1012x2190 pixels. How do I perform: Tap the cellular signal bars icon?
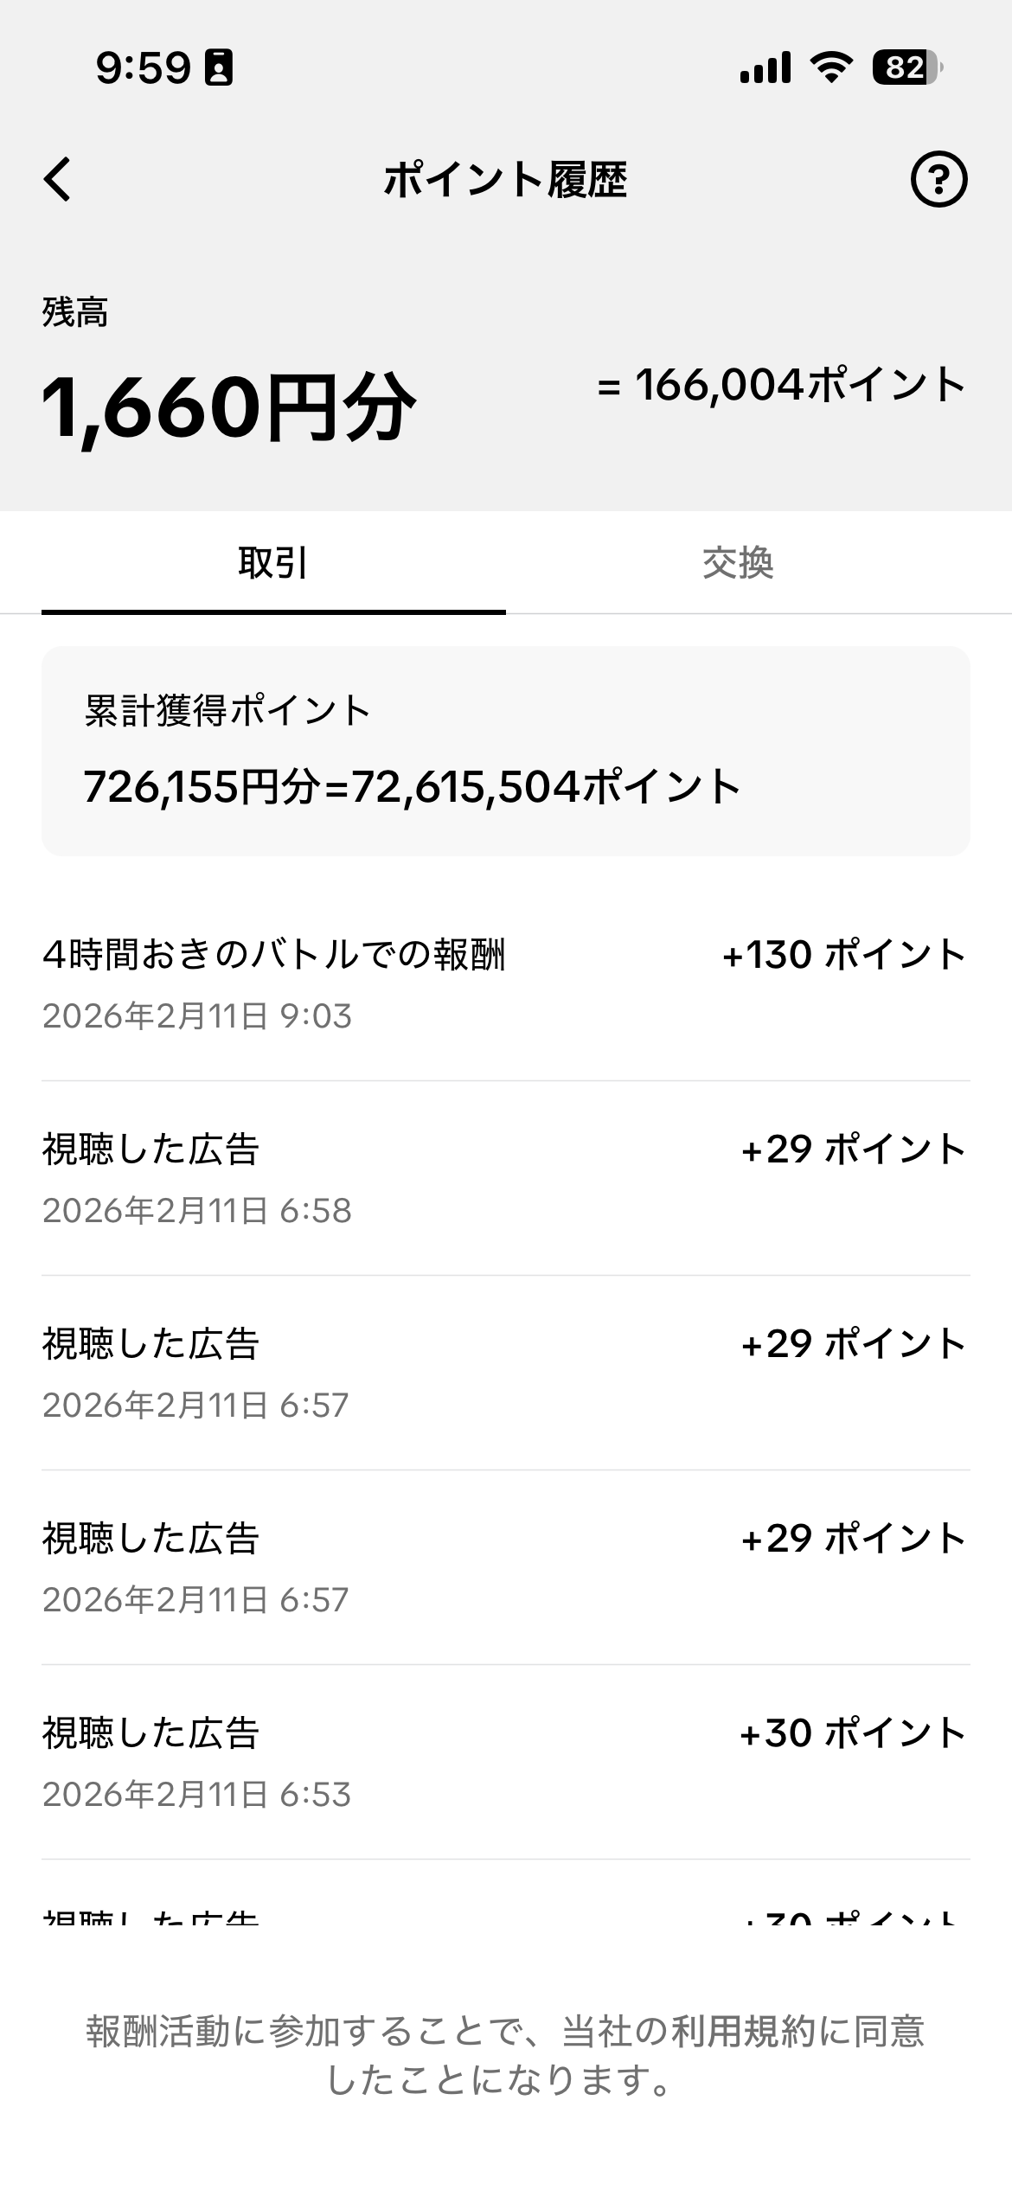765,67
